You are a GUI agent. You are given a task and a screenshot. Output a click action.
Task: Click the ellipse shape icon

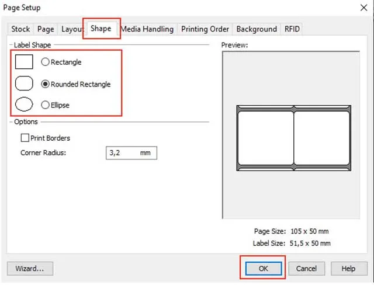(x=23, y=105)
